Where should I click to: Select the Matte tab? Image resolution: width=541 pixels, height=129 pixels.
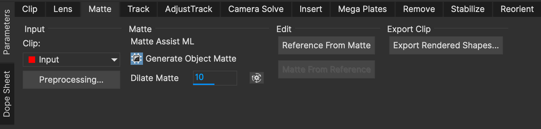pos(100,9)
